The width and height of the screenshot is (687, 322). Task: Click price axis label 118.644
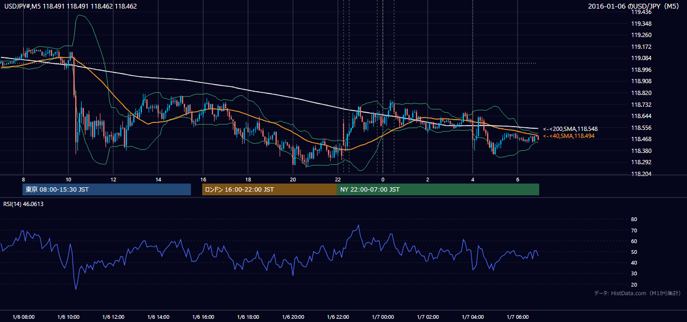[x=641, y=116]
